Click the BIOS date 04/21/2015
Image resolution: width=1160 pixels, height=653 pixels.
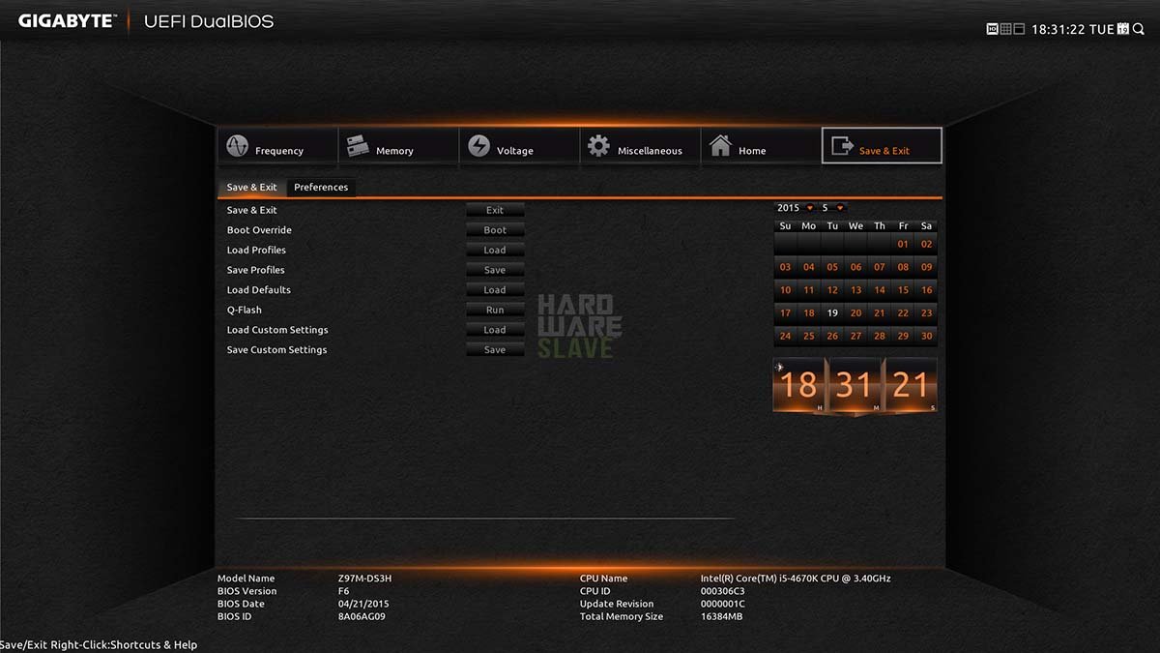coord(363,604)
